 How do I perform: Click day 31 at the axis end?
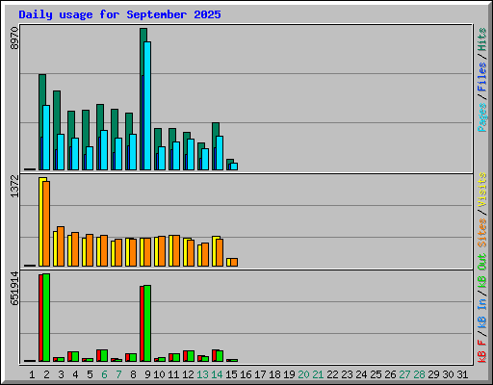[462, 374]
